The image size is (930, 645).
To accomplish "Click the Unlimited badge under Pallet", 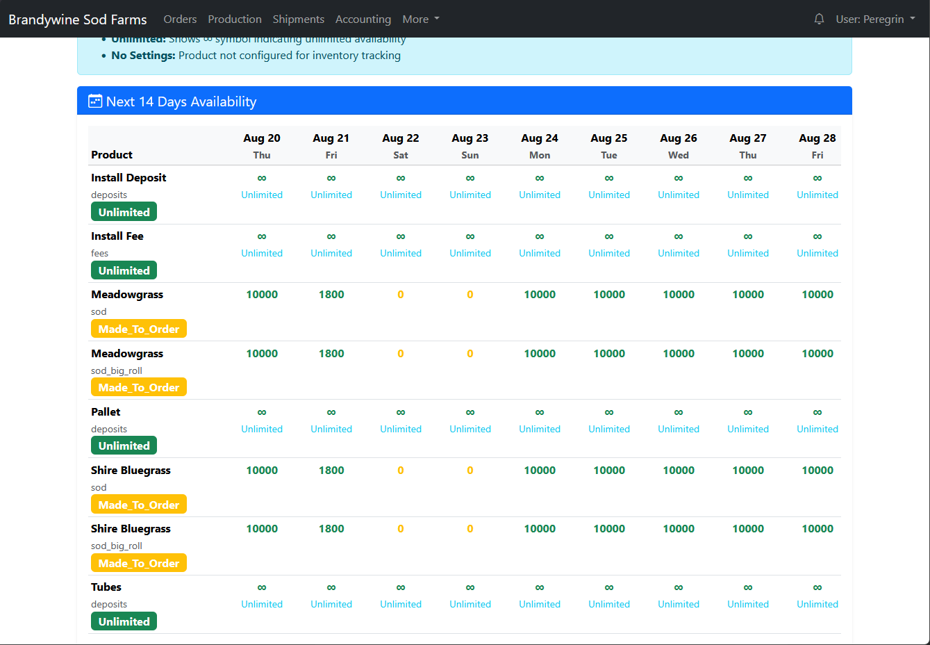I will 124,446.
